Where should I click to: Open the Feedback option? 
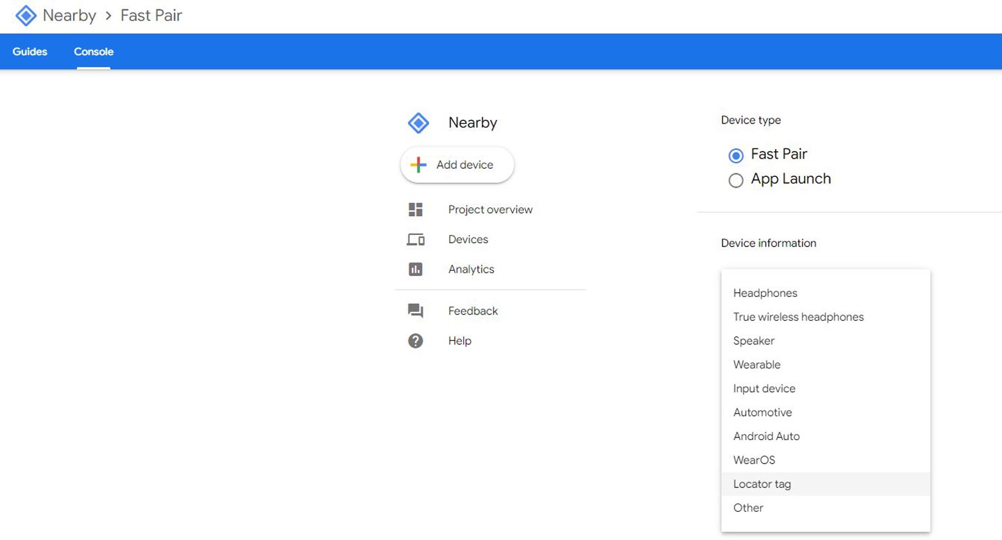tap(473, 311)
